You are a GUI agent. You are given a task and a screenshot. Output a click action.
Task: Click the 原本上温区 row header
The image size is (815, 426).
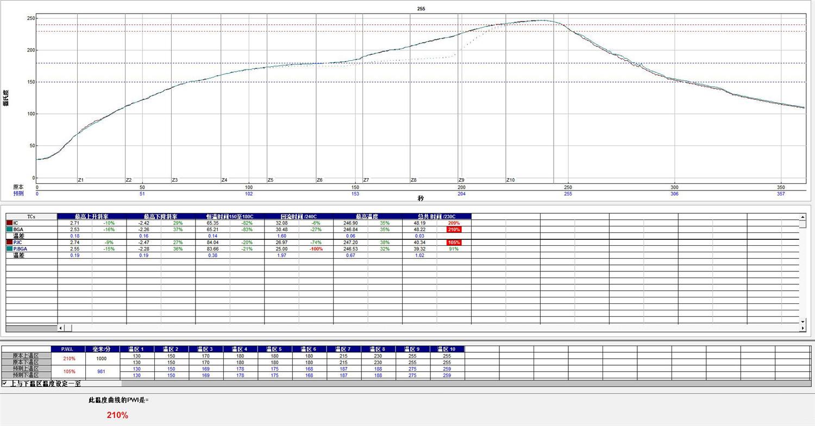click(x=26, y=356)
